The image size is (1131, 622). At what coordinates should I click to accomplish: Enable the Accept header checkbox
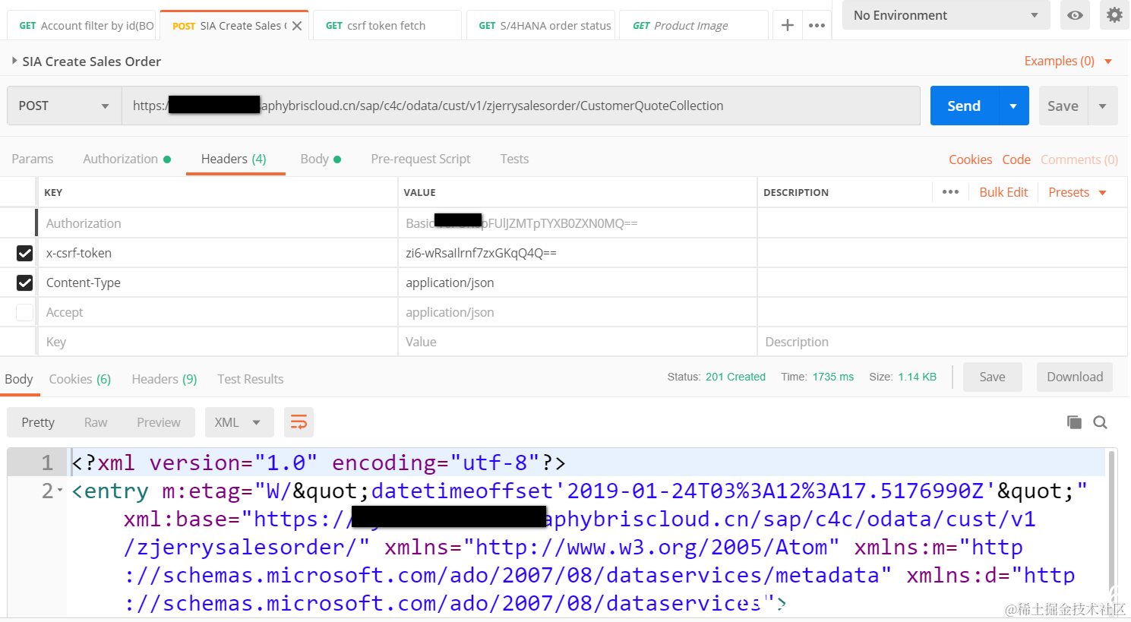(24, 312)
